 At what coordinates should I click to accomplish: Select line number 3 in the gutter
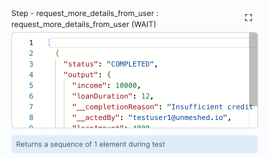point(31,64)
